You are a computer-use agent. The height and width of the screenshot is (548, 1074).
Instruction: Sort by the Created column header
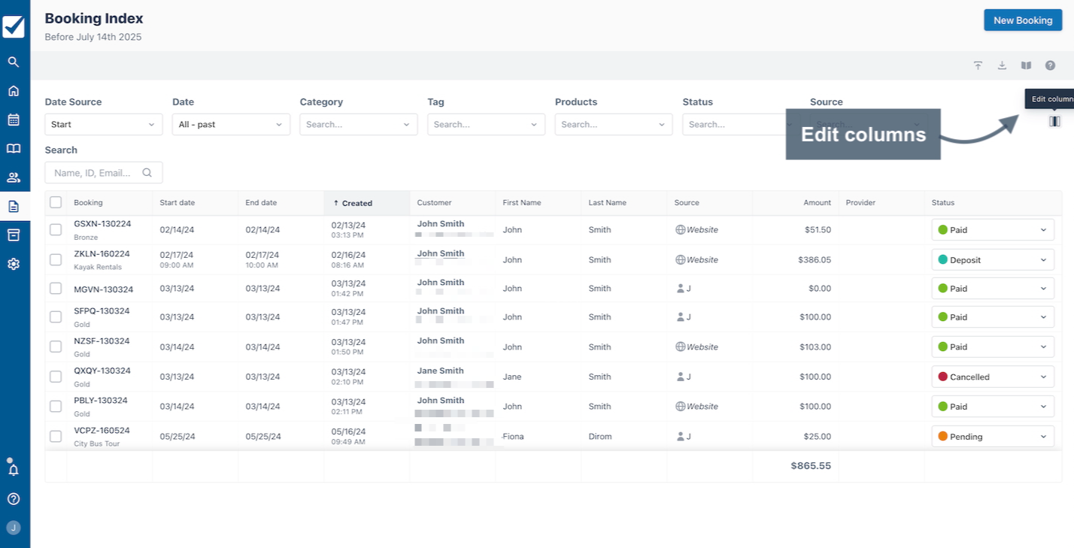(x=356, y=203)
